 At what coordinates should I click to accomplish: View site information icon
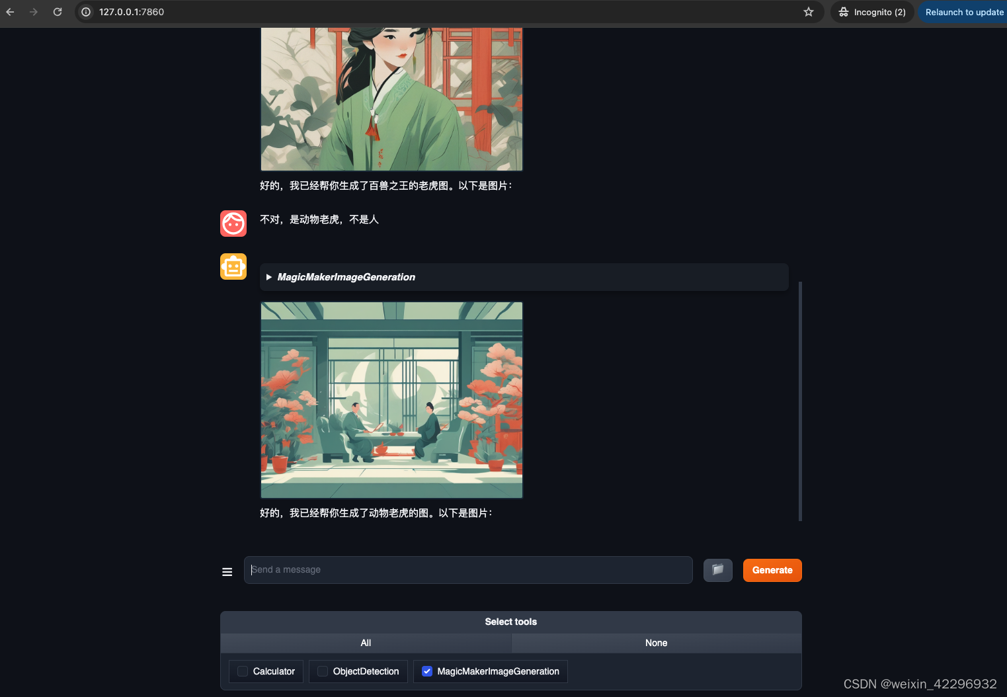[86, 12]
